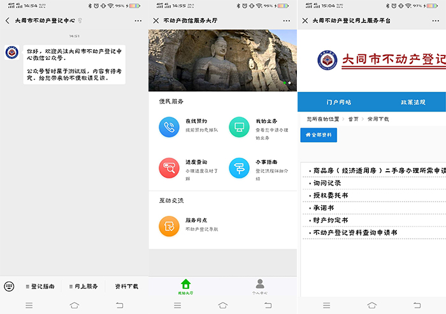The height and width of the screenshot is (314, 446).
Task: Select the 政策法规 navigation tab
Action: (413, 102)
